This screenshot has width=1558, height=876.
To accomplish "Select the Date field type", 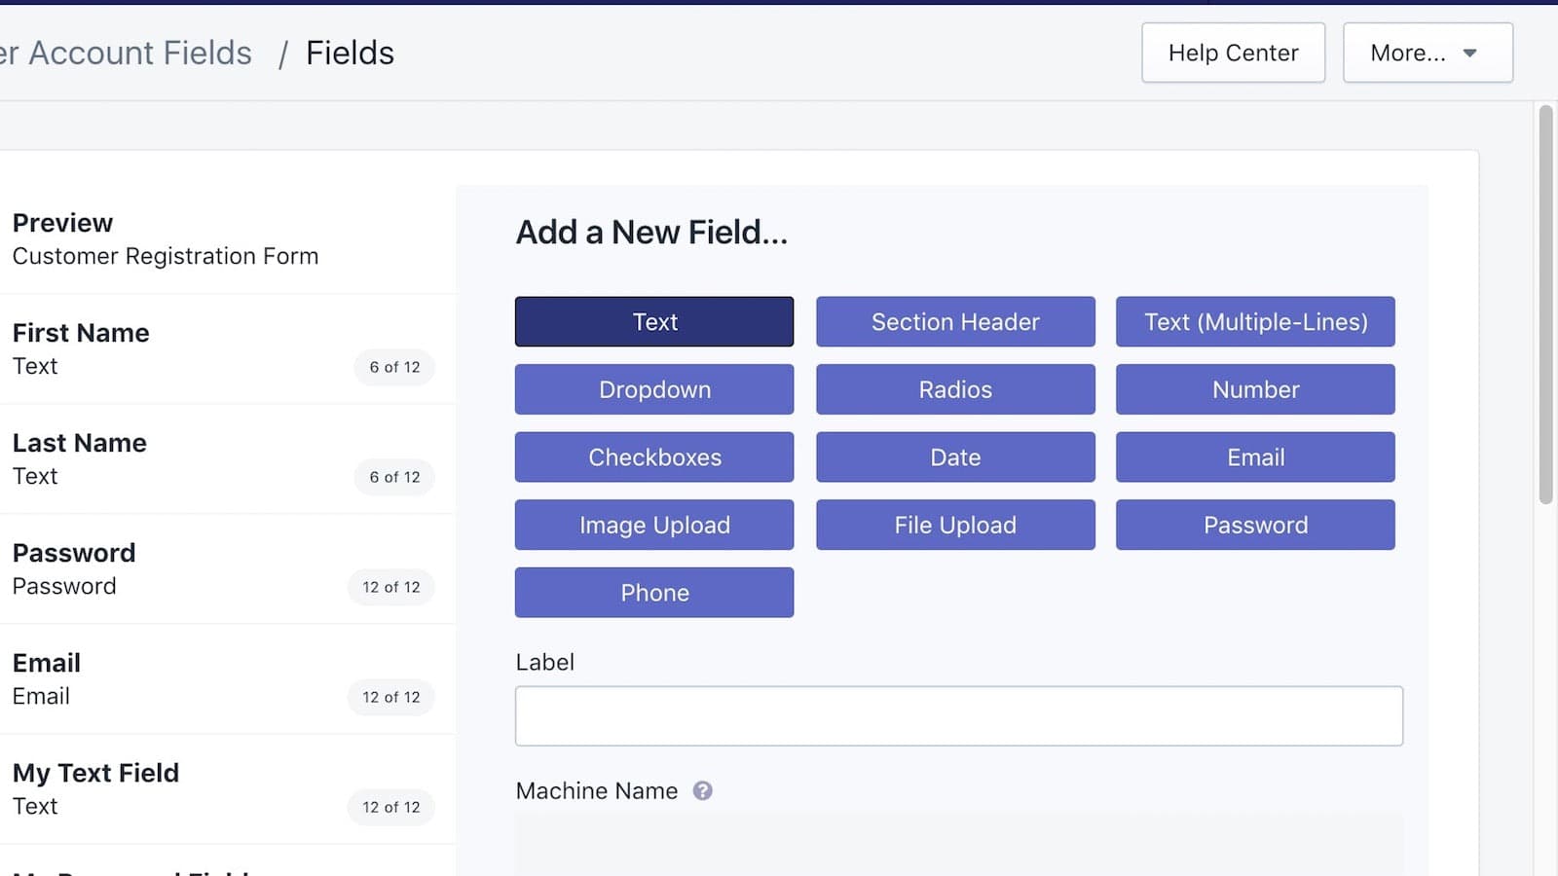I will pos(954,456).
